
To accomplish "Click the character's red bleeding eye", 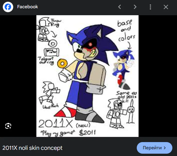I will pyautogui.click(x=91, y=44).
